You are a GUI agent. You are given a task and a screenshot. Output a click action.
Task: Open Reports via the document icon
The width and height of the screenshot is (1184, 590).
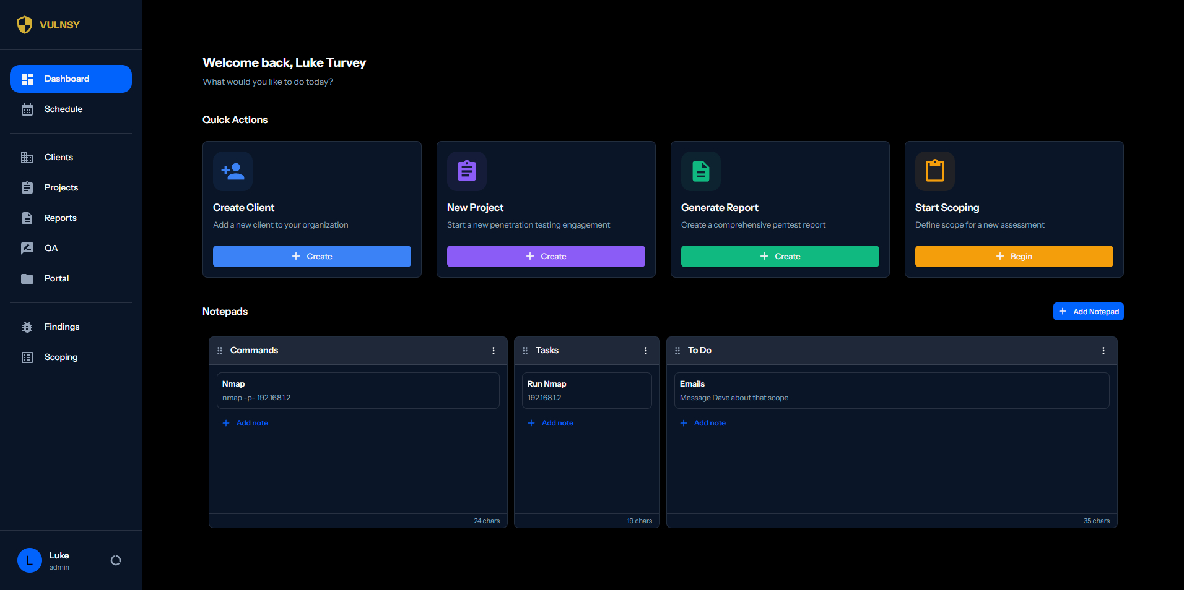point(27,218)
